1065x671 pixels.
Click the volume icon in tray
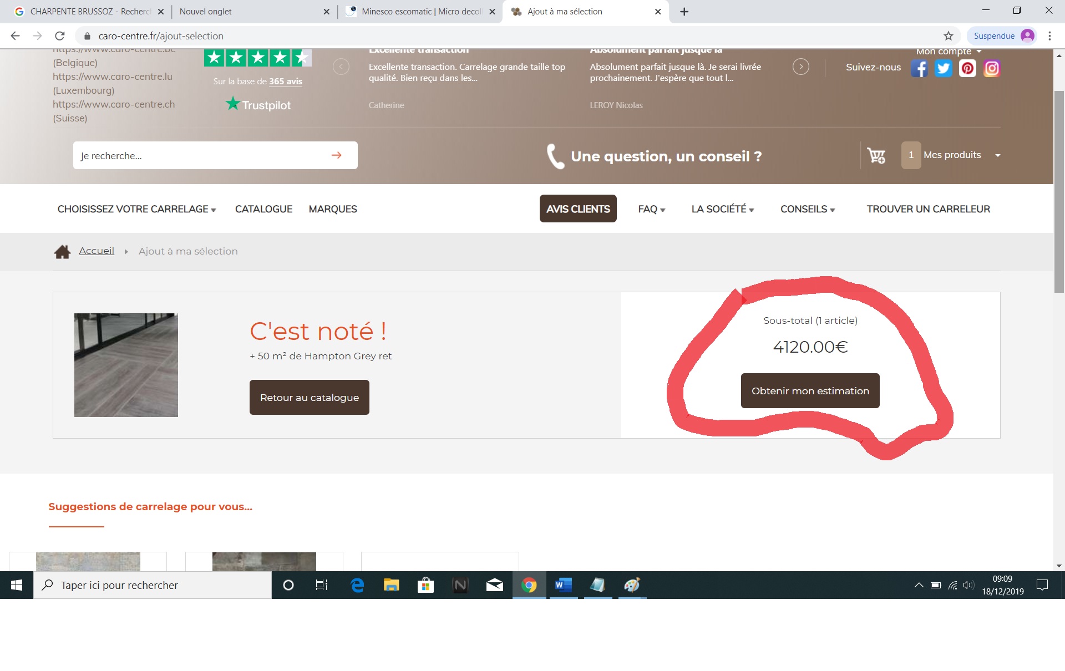968,585
